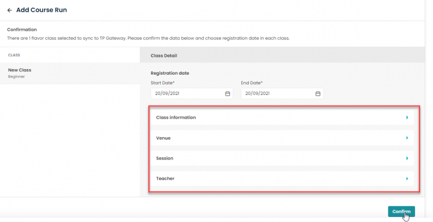
Task: Click the Class Detail header
Action: [164, 56]
